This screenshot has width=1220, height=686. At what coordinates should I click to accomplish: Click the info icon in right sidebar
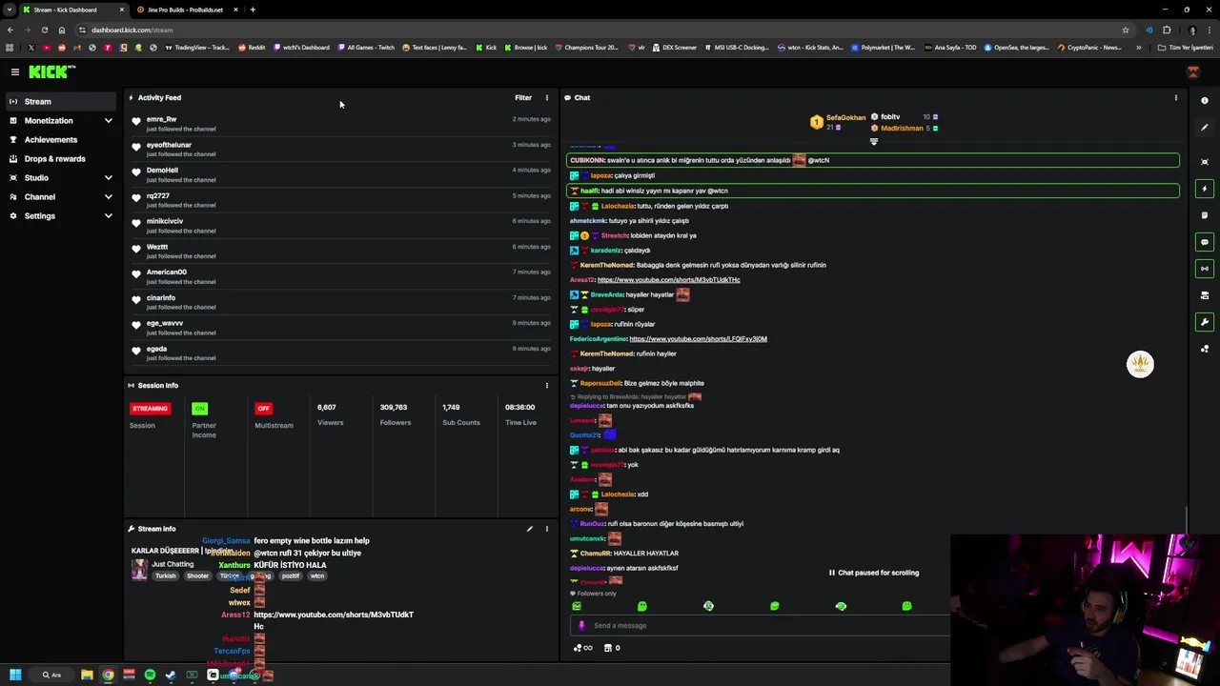[1205, 101]
